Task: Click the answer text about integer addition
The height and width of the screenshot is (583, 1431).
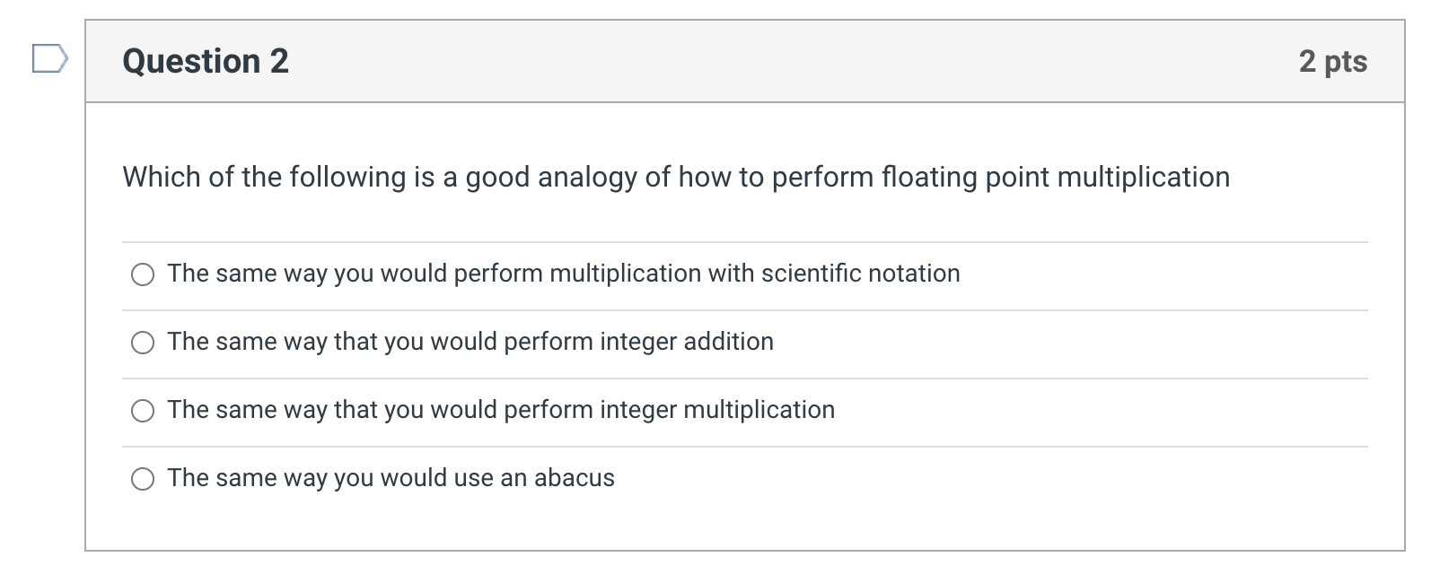Action: click(470, 342)
